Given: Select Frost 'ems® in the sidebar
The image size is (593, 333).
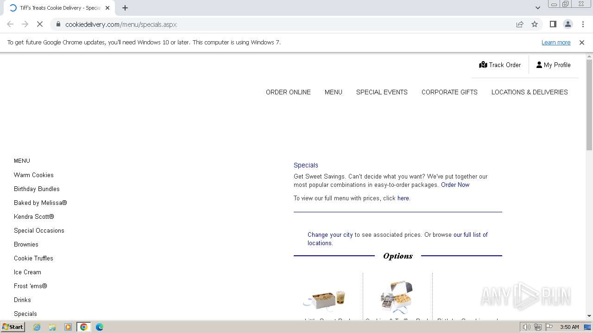Looking at the screenshot, I should point(31,286).
